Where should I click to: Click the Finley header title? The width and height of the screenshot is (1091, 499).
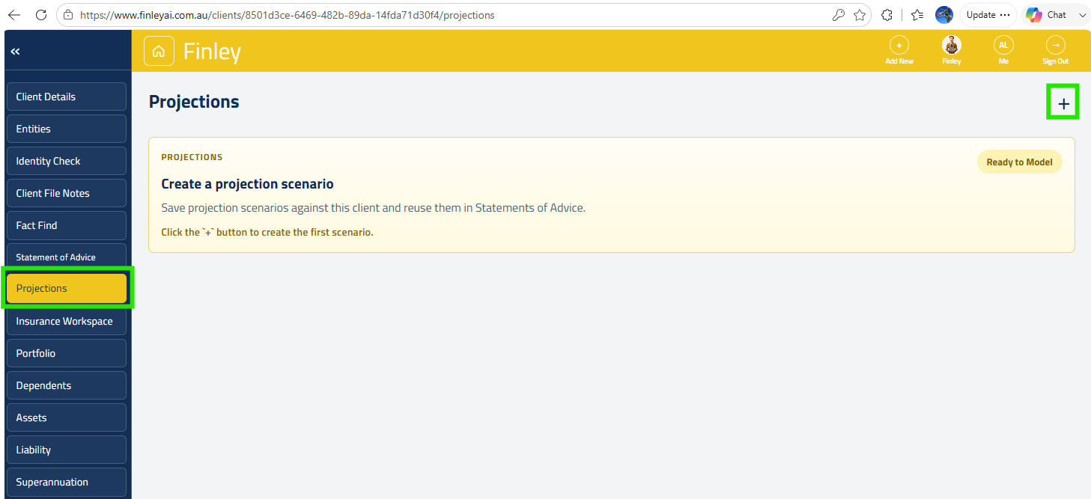[213, 52]
